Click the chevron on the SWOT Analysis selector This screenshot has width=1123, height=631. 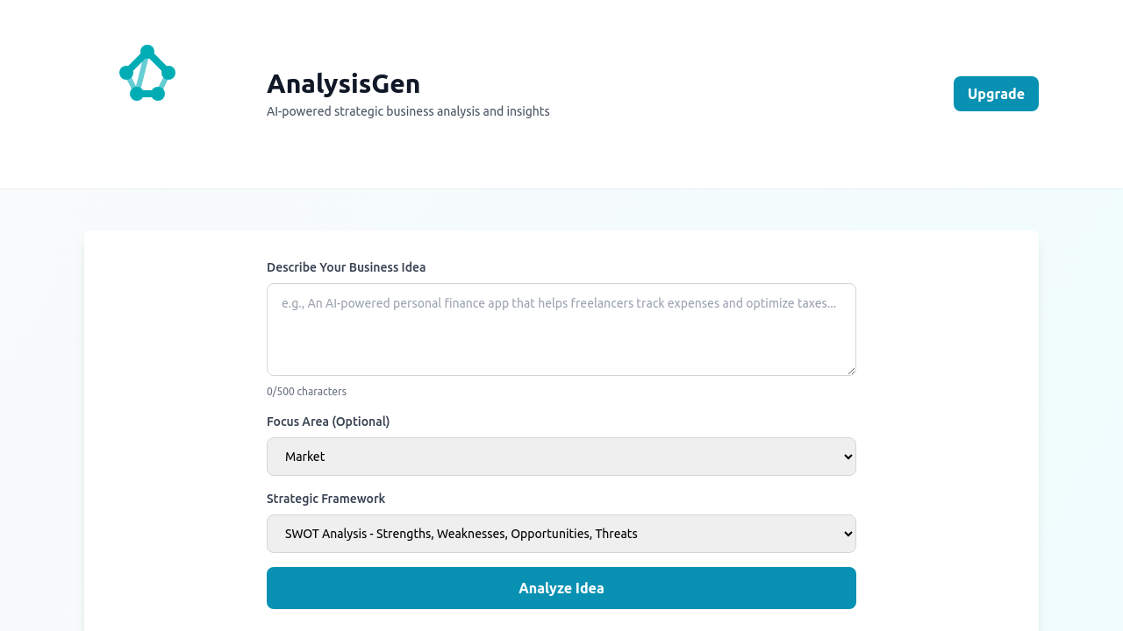840,534
